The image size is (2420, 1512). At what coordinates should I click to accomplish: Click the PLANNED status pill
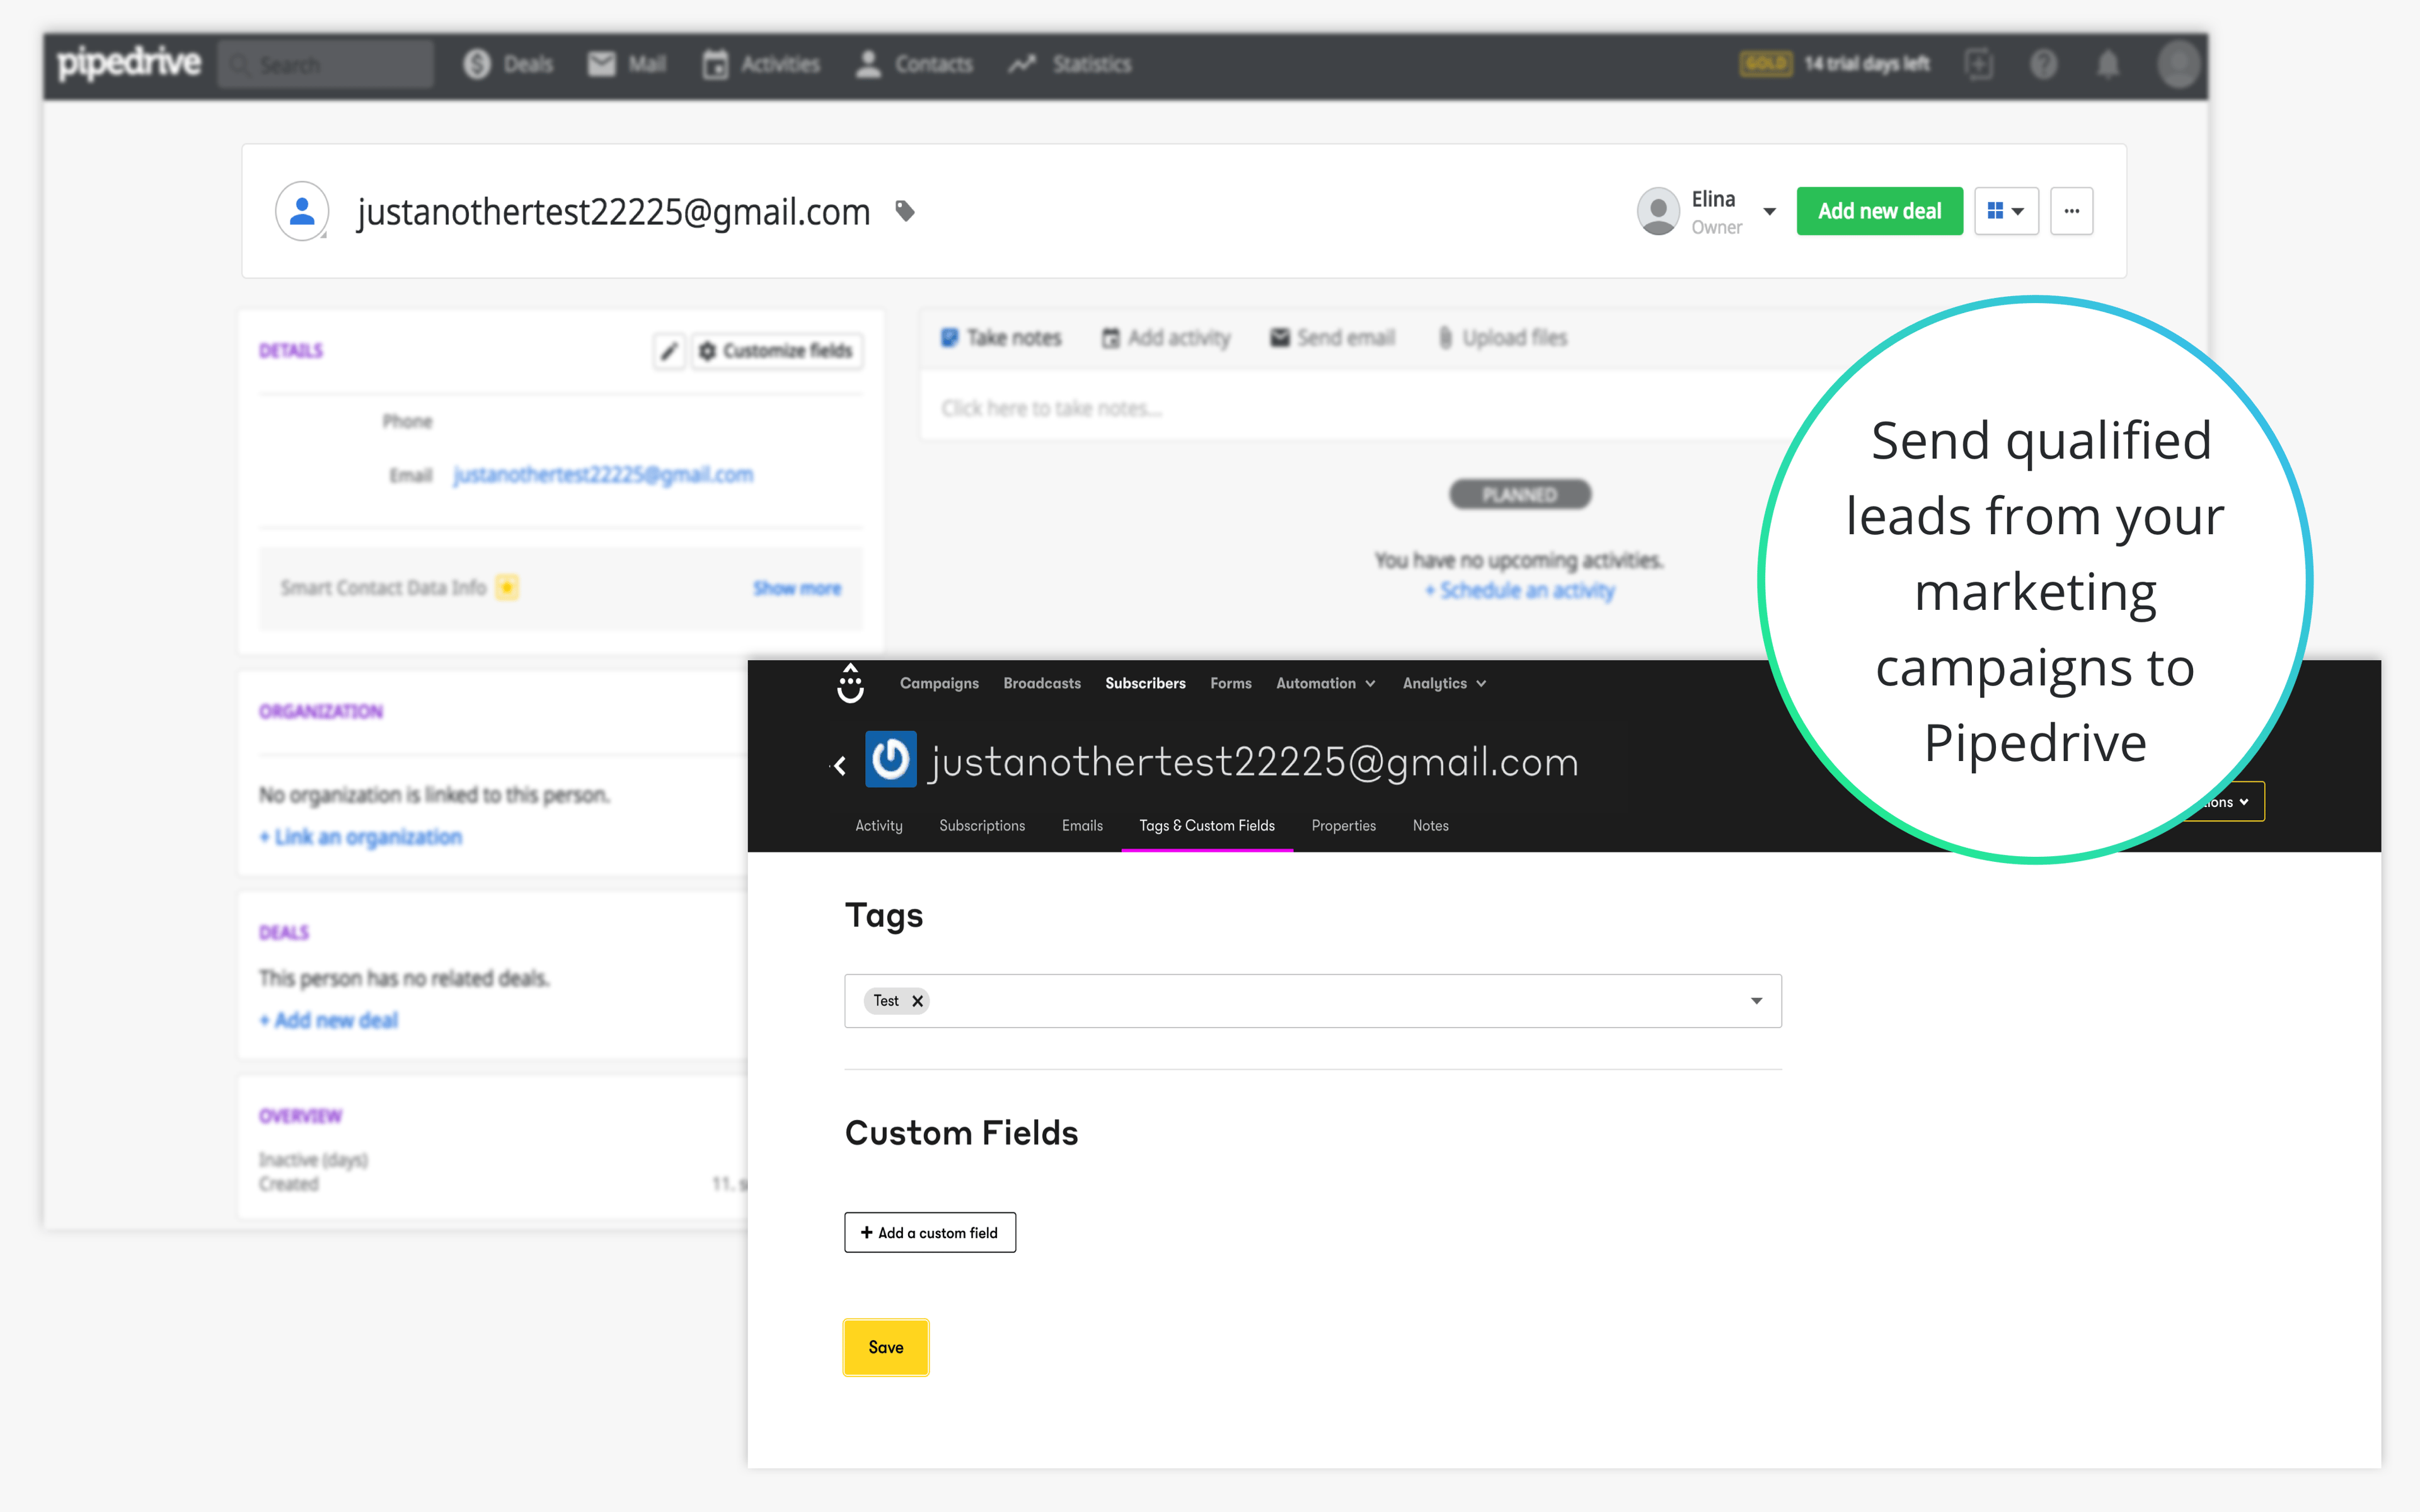coord(1520,494)
